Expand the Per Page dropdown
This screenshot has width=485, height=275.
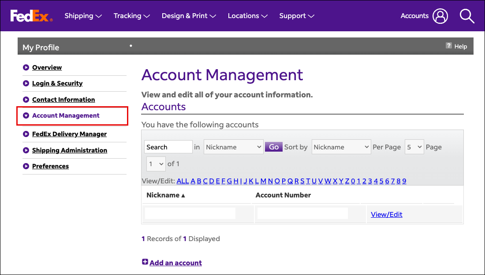coord(414,147)
